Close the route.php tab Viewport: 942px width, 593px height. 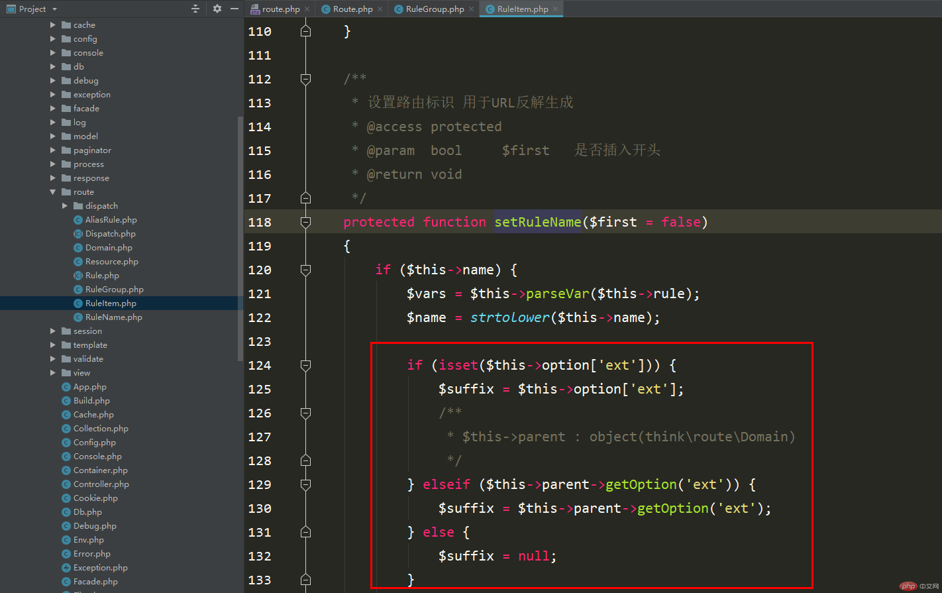[x=307, y=9]
